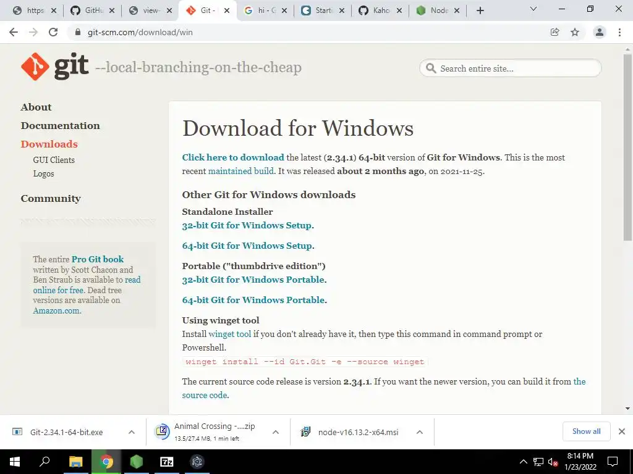This screenshot has width=633, height=474.
Task: Open Community in the sidebar
Action: (x=51, y=198)
